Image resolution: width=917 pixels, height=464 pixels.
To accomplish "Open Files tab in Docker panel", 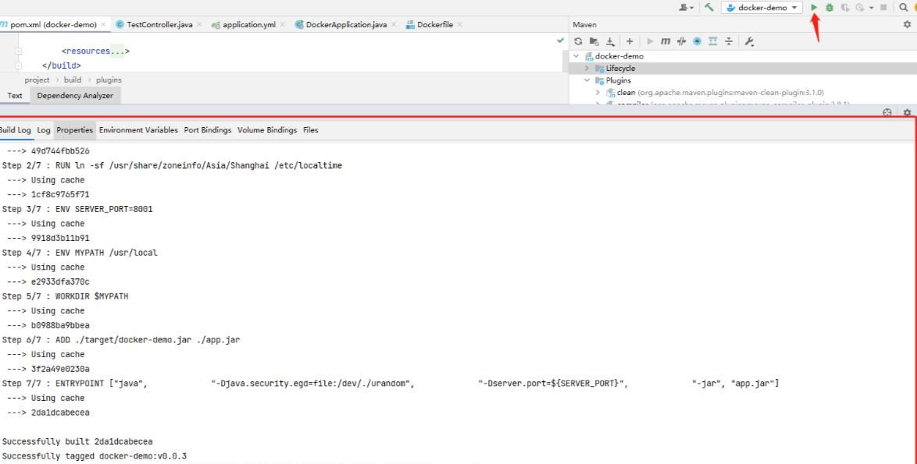I will [311, 130].
